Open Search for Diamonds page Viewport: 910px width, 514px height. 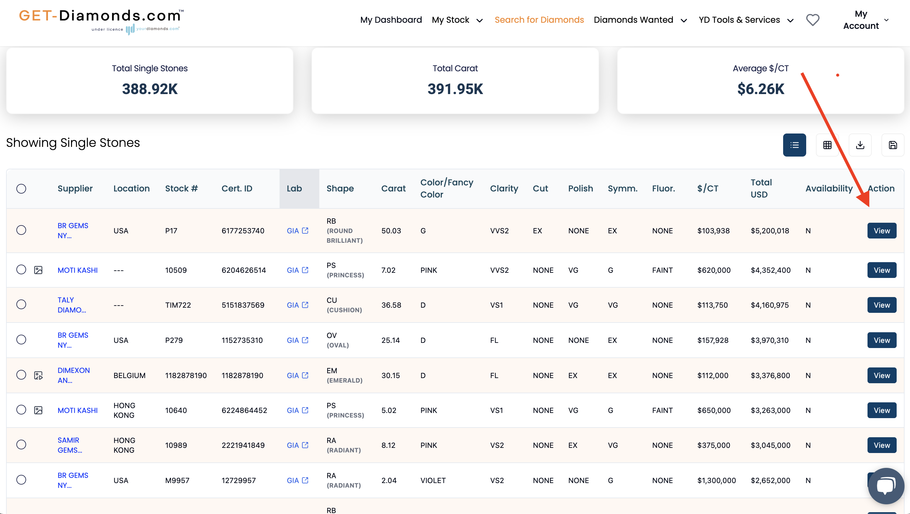coord(539,20)
